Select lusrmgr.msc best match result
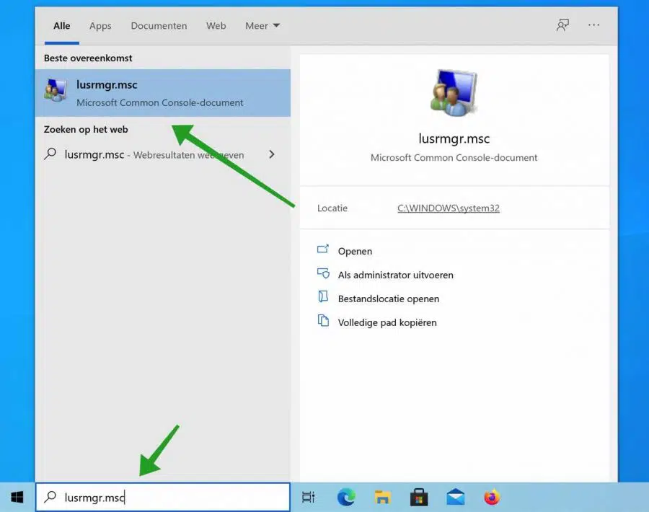Screen dimensions: 649x512 [x=163, y=93]
